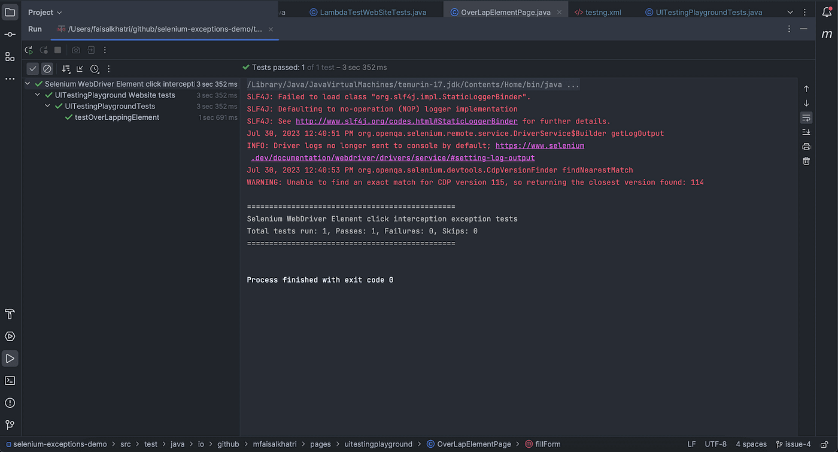This screenshot has width=838, height=452.
Task: Click the issue-4 git branch widget
Action: [793, 444]
